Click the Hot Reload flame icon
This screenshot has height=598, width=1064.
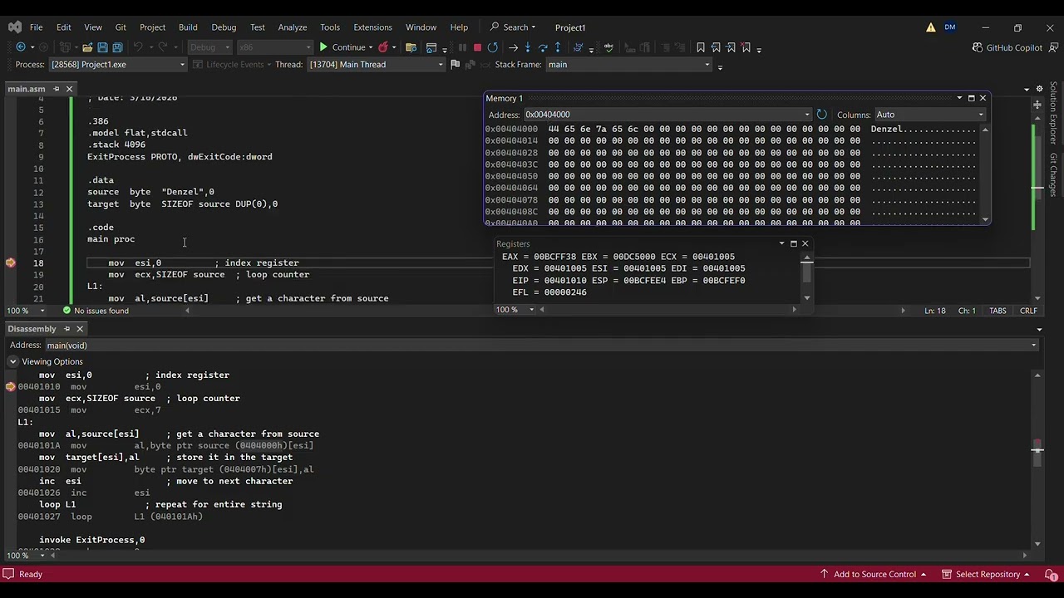tap(383, 47)
